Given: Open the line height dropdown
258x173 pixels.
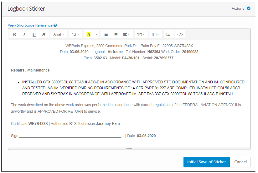Looking at the screenshot, I should tap(141, 34).
